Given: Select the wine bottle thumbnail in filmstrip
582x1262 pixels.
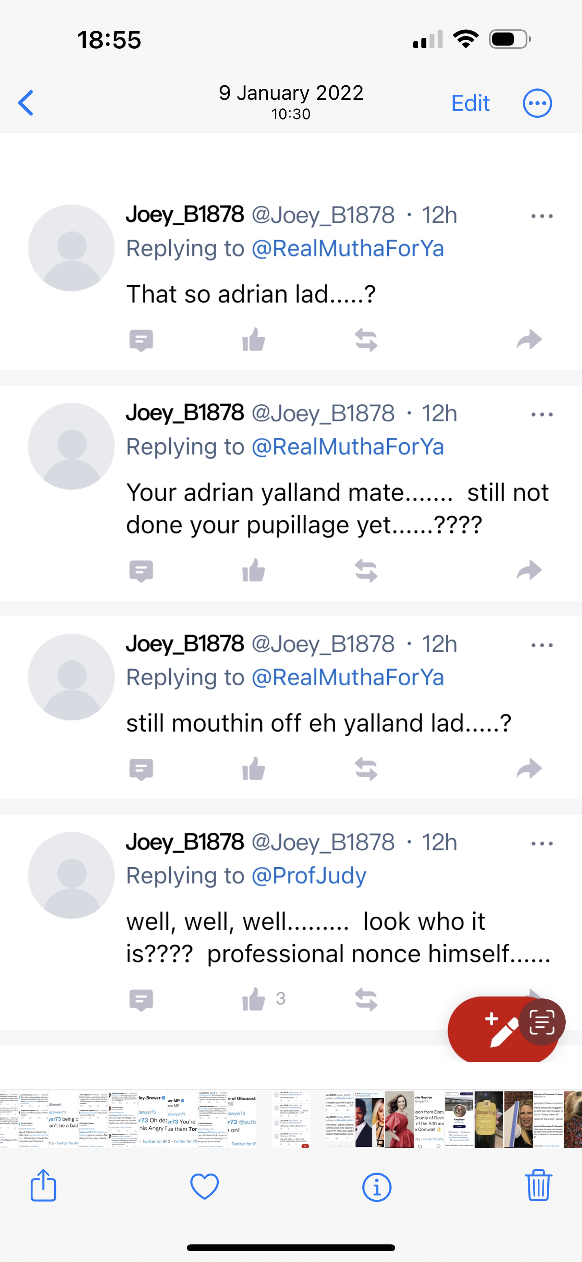Looking at the screenshot, I should pyautogui.click(x=489, y=1119).
